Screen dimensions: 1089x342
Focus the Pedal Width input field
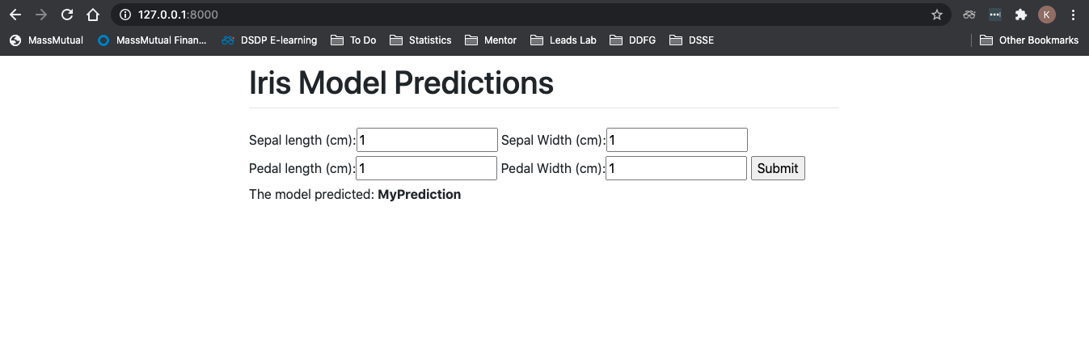coord(676,168)
